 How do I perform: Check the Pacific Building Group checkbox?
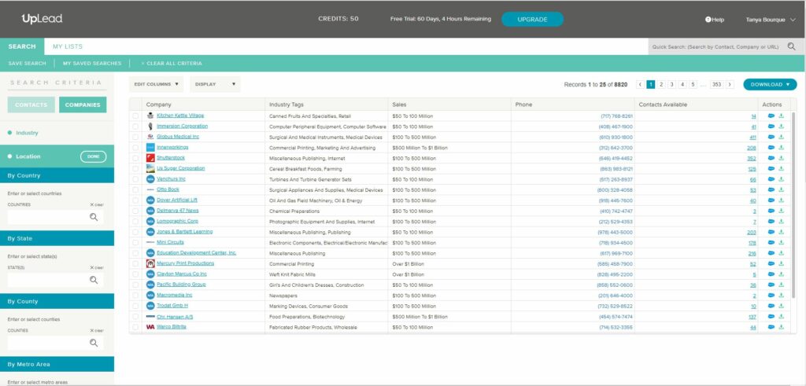click(x=135, y=285)
